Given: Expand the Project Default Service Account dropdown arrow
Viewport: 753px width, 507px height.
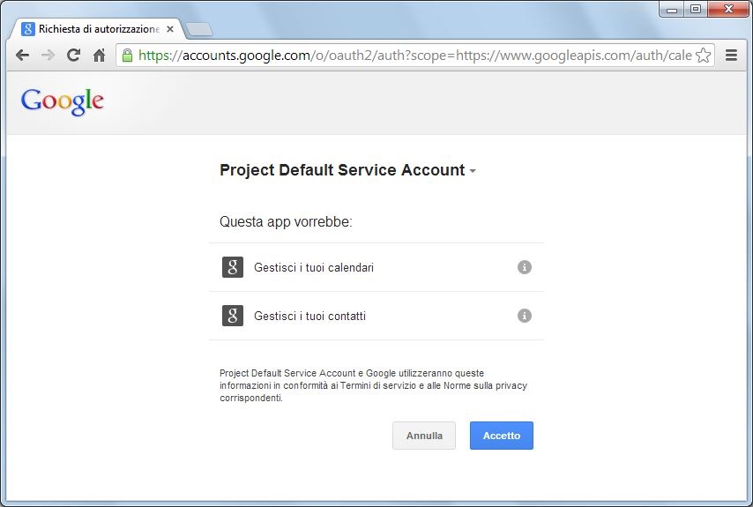Looking at the screenshot, I should 473,171.
